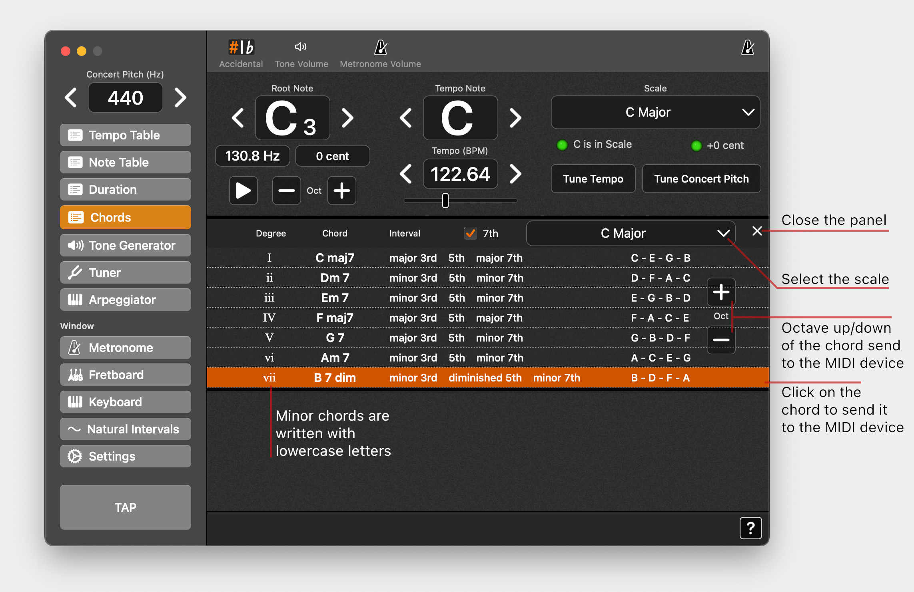Increase Tempo BPM with right arrow
914x592 pixels.
(x=515, y=174)
